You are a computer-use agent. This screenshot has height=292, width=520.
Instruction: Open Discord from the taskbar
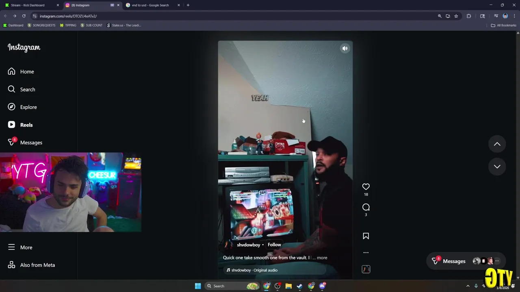[322, 286]
